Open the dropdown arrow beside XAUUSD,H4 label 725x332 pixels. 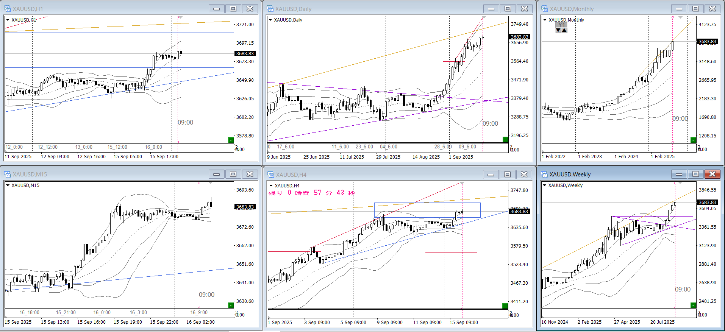pos(270,185)
